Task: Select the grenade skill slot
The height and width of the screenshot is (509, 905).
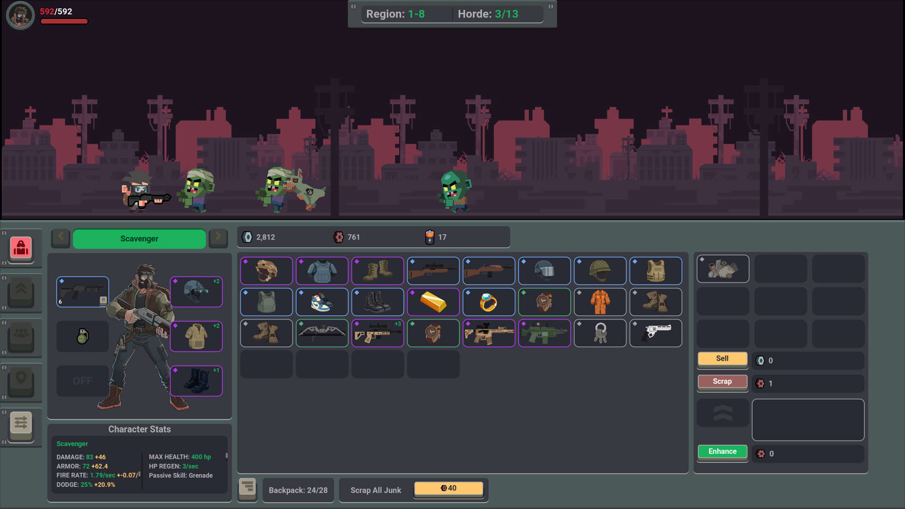Action: pyautogui.click(x=82, y=336)
